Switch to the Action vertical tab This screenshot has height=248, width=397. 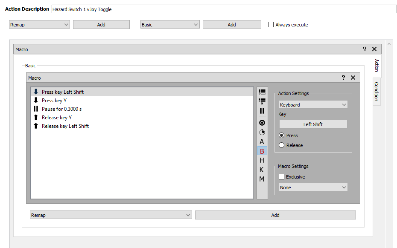[377, 65]
